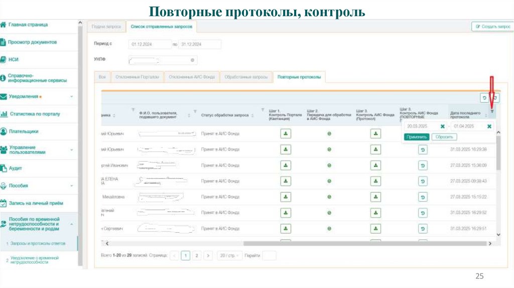514x288 pixels.
Task: Go to the previous page with the pagination arrow
Action: click(174, 255)
